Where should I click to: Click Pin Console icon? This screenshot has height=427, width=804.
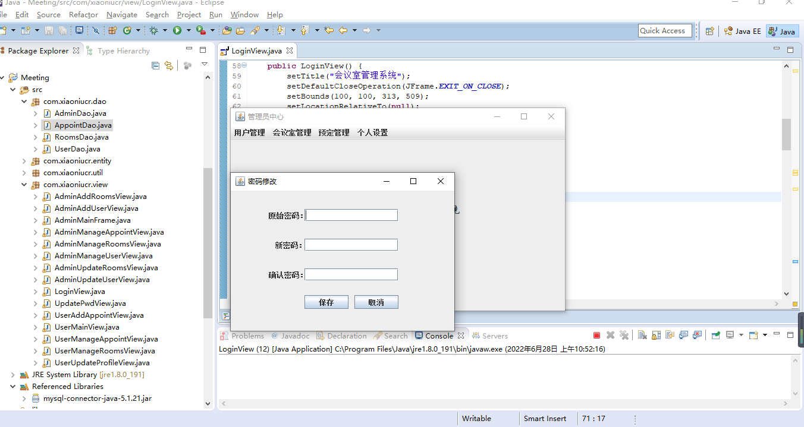[716, 336]
